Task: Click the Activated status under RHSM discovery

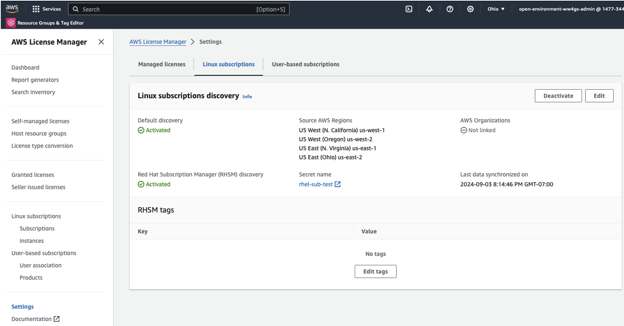Action: coord(154,184)
